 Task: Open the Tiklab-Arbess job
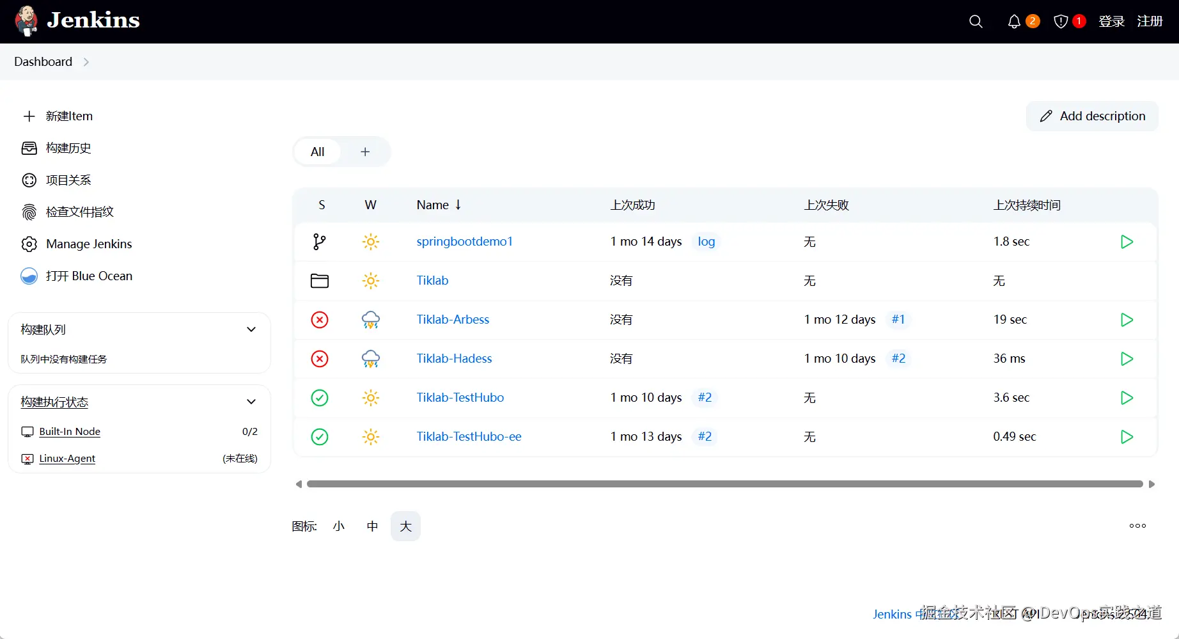tap(453, 320)
